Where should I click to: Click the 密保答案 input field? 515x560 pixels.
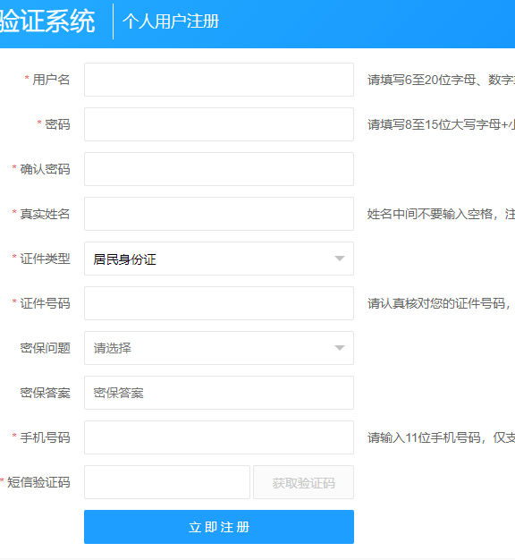(x=219, y=393)
